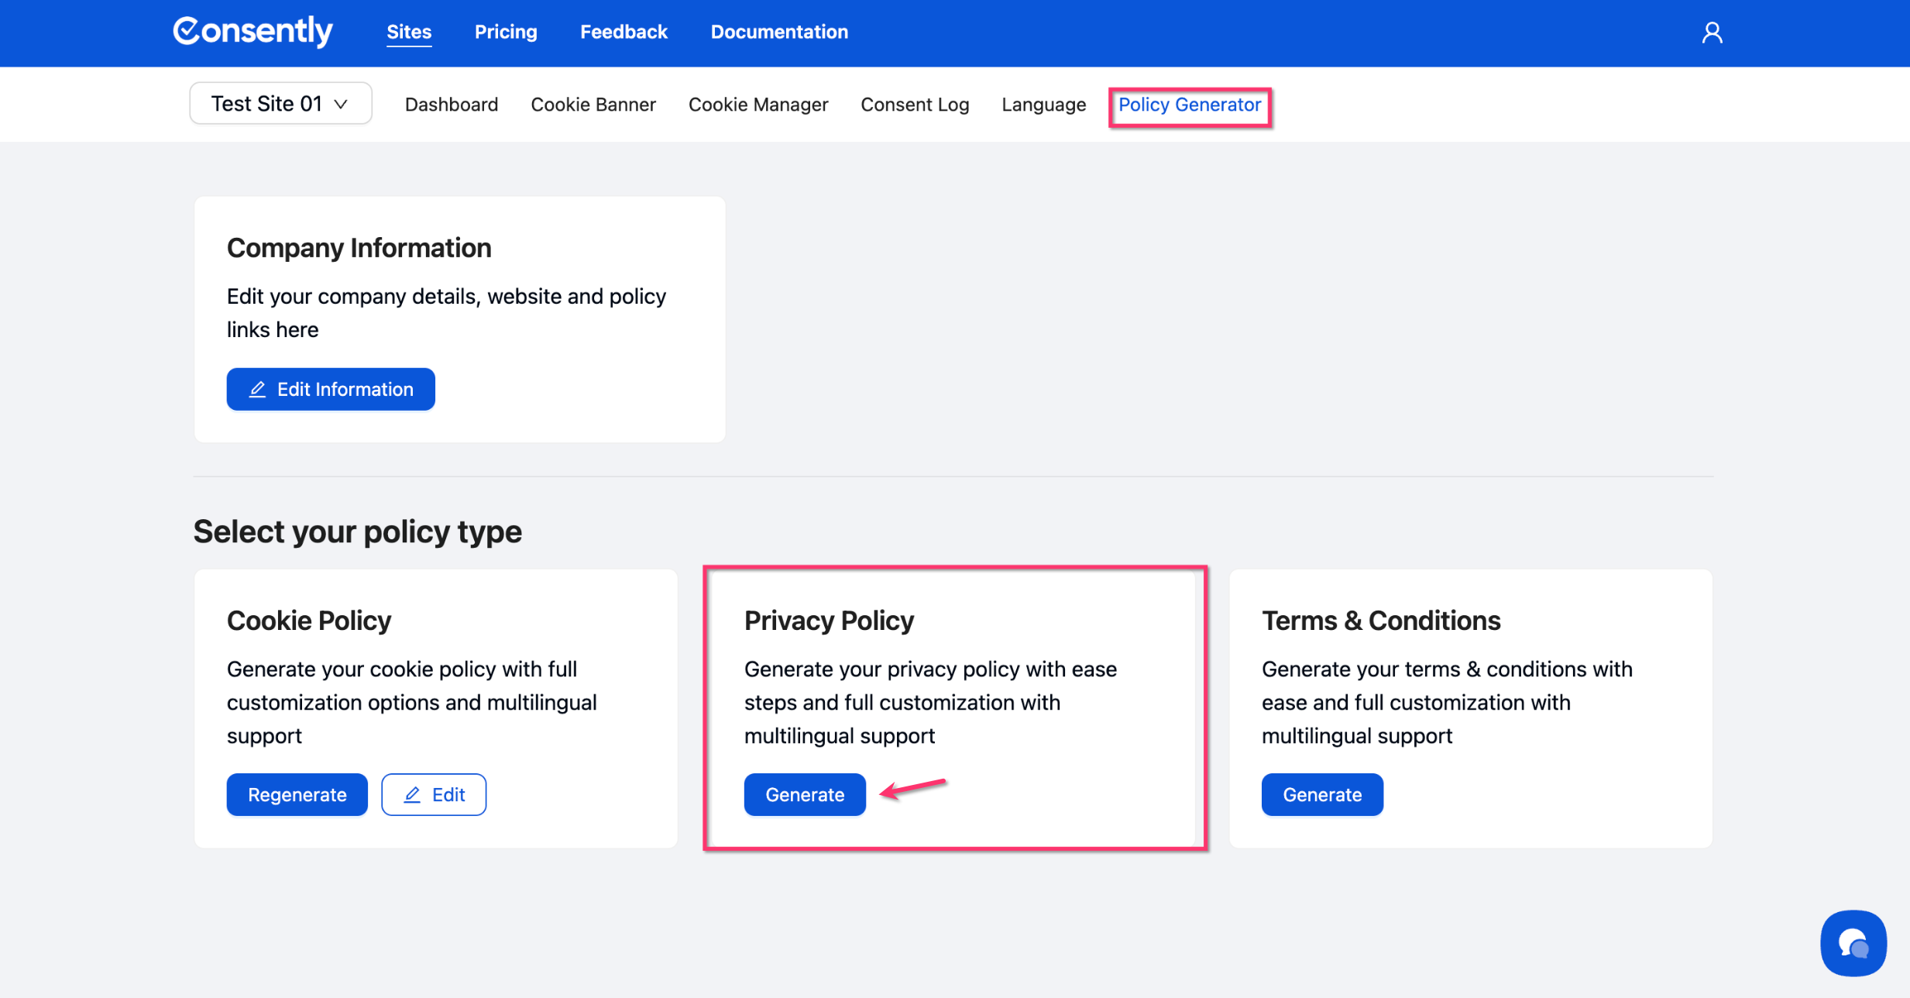Image resolution: width=1910 pixels, height=998 pixels.
Task: Generate the Privacy Policy
Action: pyautogui.click(x=805, y=794)
